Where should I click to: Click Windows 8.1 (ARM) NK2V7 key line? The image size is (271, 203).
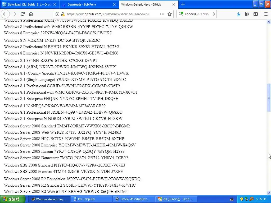point(60,67)
